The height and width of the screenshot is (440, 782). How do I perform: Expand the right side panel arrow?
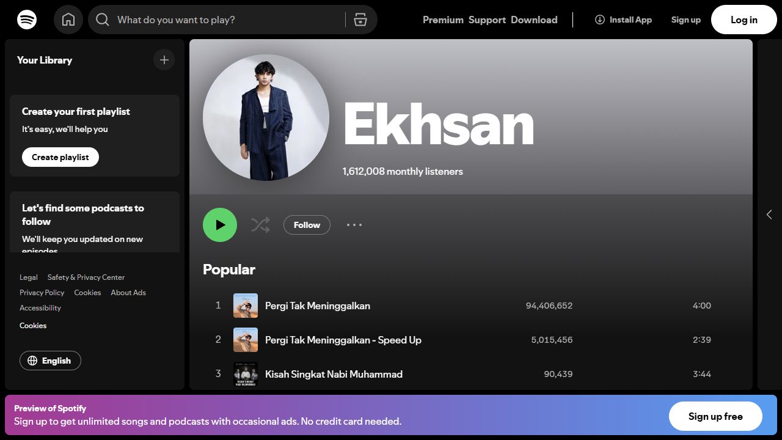pyautogui.click(x=769, y=215)
